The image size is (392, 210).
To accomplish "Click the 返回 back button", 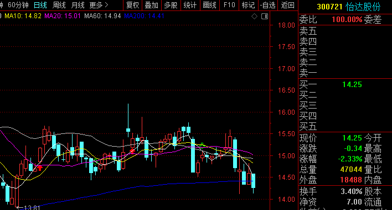I will 287,5.
